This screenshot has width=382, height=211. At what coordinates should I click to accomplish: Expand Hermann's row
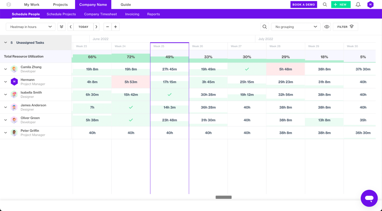pos(5,82)
